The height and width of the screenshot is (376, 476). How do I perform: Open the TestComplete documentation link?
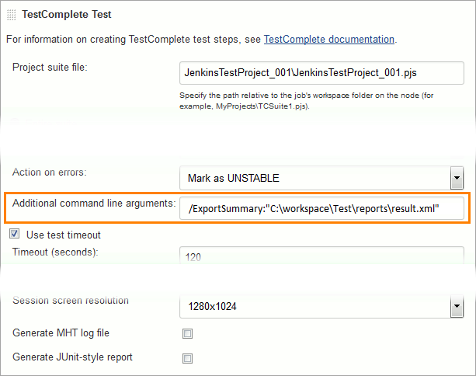click(329, 38)
